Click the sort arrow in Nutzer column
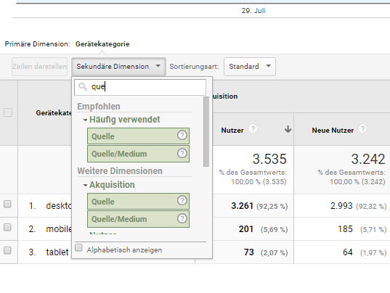 tap(288, 129)
